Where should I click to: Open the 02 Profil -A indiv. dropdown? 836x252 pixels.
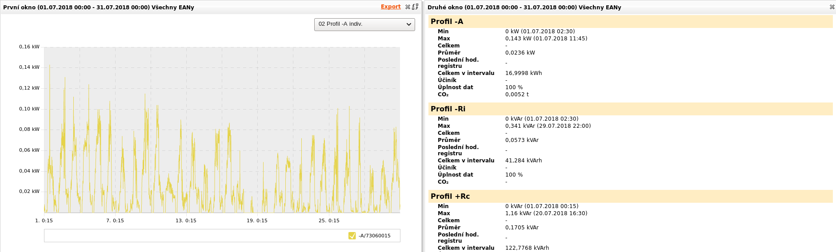coord(364,24)
